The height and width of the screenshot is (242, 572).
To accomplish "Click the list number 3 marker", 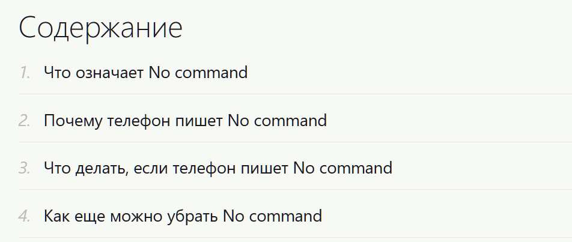I will [25, 168].
